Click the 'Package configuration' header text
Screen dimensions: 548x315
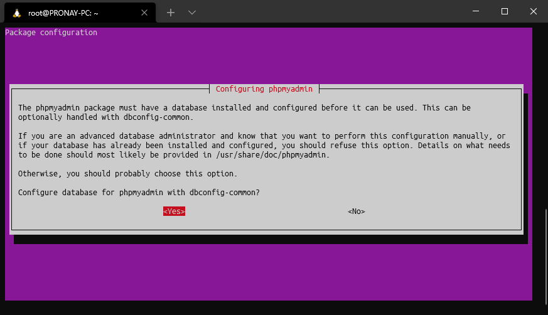coord(51,33)
